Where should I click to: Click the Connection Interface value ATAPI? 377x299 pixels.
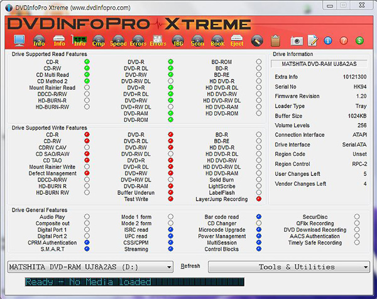[359, 135]
